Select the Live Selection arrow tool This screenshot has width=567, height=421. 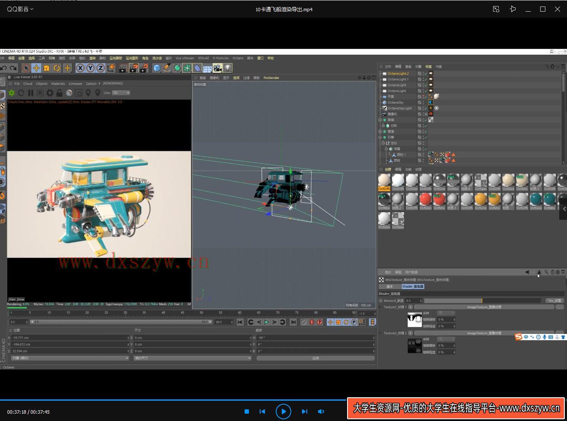coord(26,68)
